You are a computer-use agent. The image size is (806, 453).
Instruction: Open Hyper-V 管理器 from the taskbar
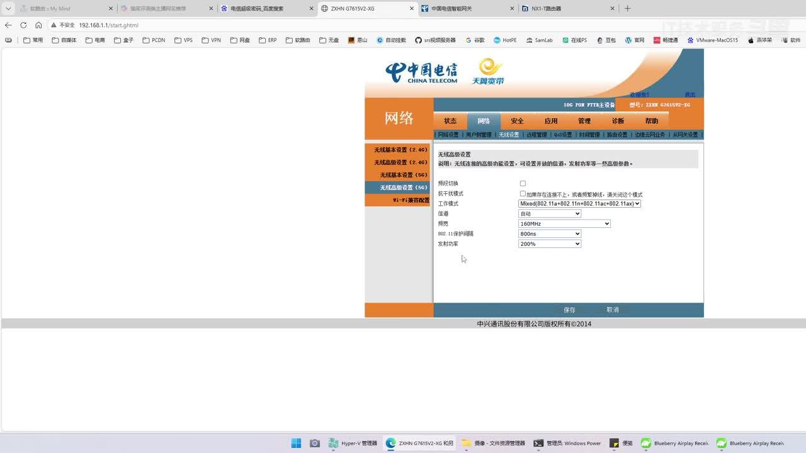pyautogui.click(x=353, y=443)
